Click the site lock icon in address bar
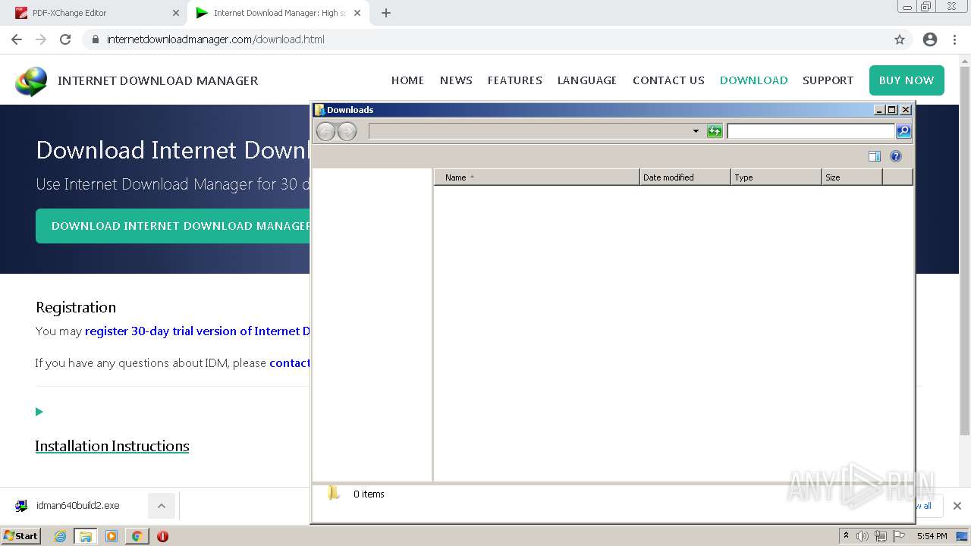The height and width of the screenshot is (546, 971). tap(96, 39)
